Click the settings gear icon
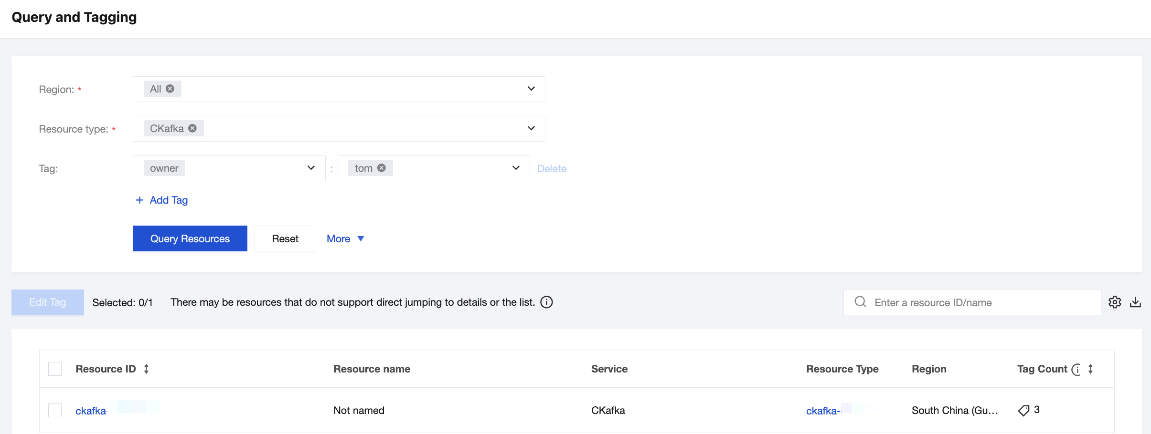1151x434 pixels. coord(1115,302)
